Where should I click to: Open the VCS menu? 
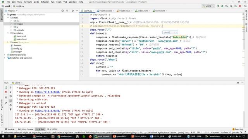[x=65, y=2]
